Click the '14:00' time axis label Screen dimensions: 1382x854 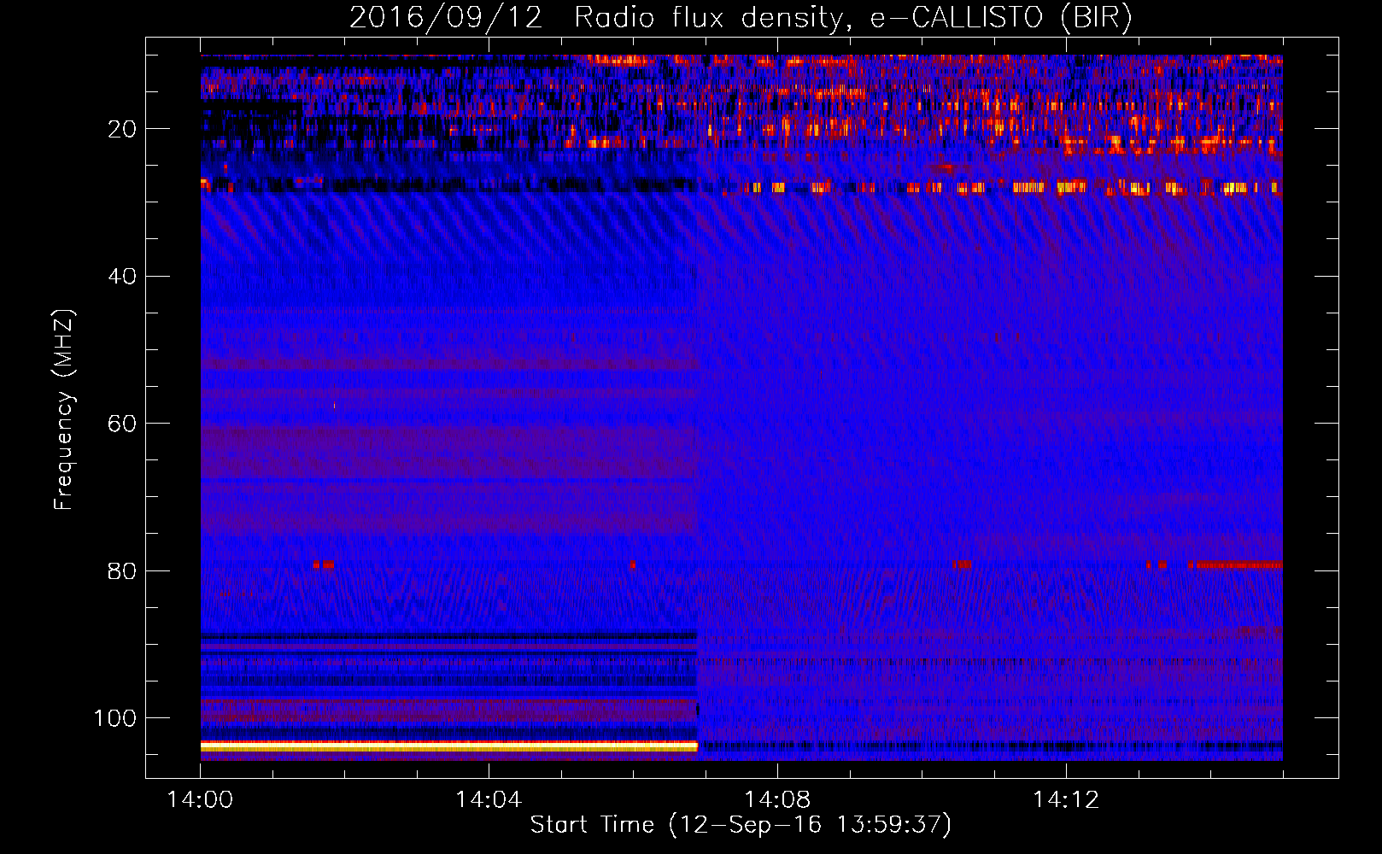(x=200, y=800)
